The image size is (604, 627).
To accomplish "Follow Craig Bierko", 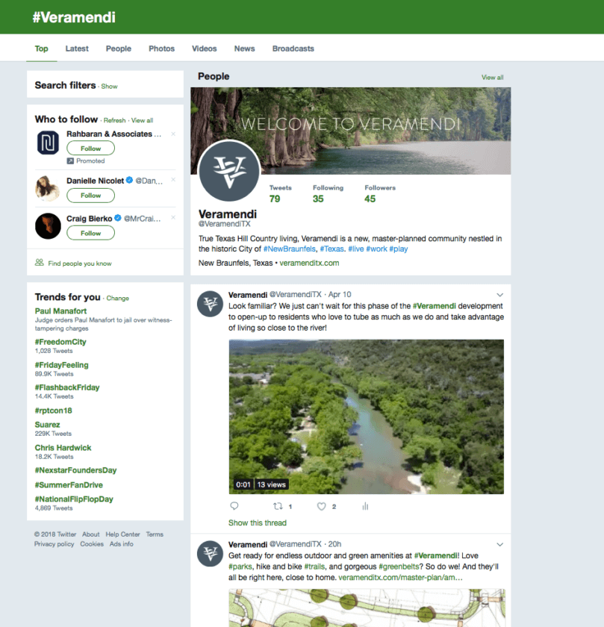I will point(91,233).
